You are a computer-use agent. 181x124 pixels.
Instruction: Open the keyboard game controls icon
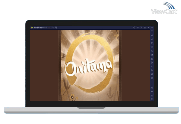coord(152,47)
